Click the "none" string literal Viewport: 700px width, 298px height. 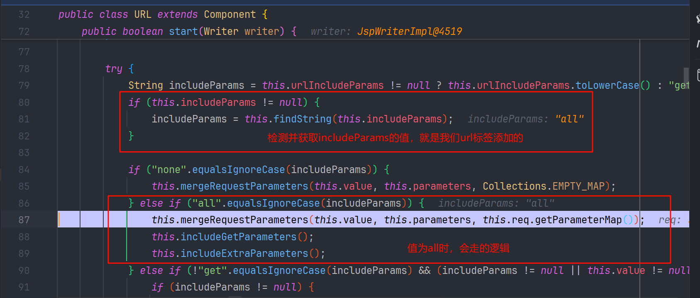[x=169, y=170]
